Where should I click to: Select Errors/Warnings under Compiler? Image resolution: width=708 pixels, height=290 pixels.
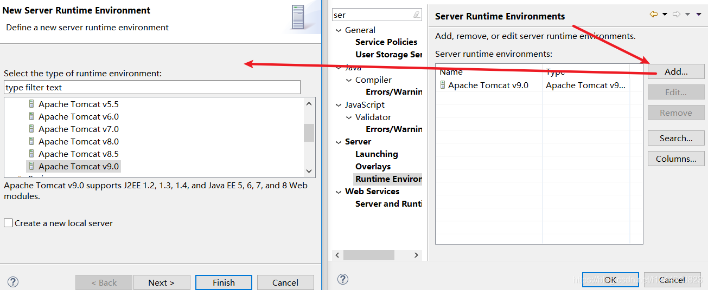click(394, 91)
